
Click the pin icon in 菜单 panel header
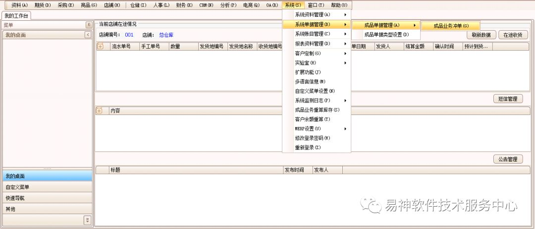tap(88, 25)
